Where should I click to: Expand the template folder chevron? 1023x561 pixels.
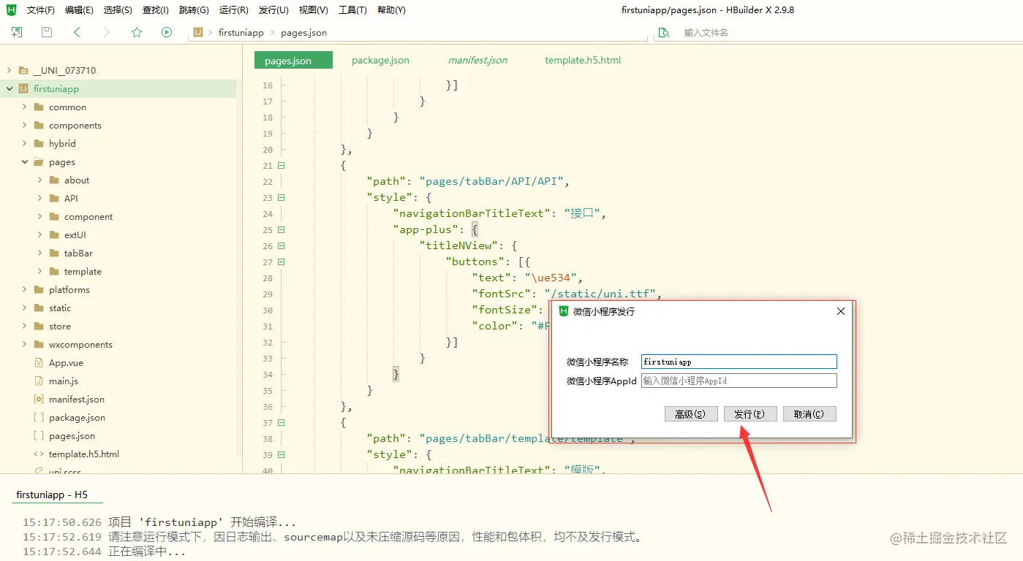pyautogui.click(x=40, y=272)
